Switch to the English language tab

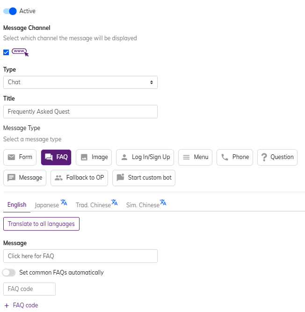[17, 205]
